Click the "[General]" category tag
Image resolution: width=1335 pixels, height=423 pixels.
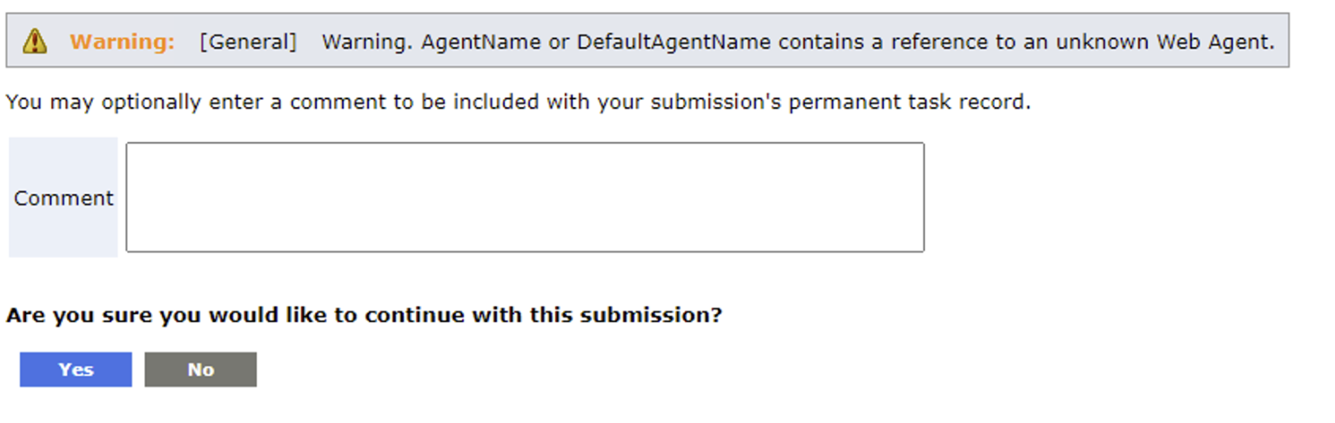pos(248,41)
